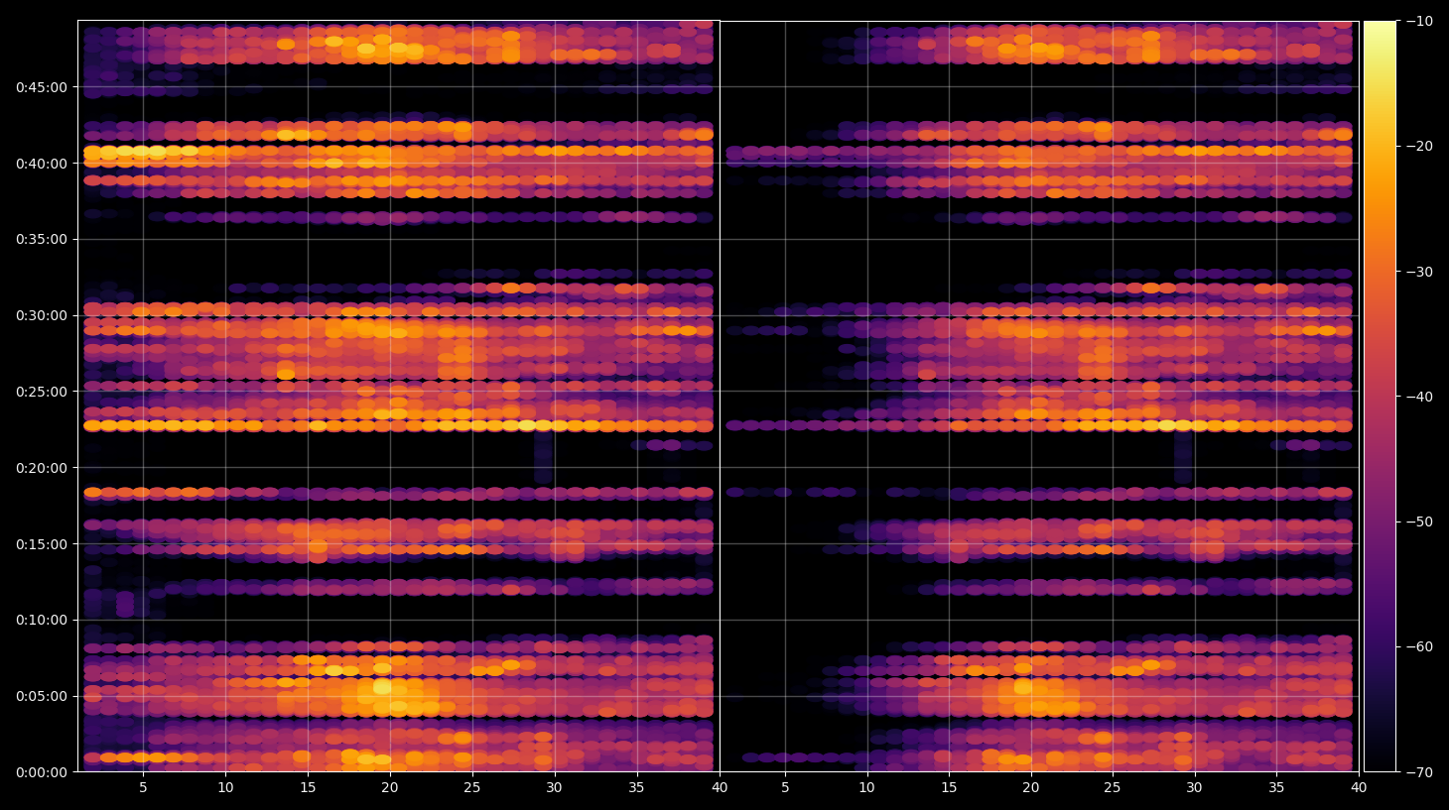
Task: Click the −50 colorbar tick label
Action: [1419, 521]
